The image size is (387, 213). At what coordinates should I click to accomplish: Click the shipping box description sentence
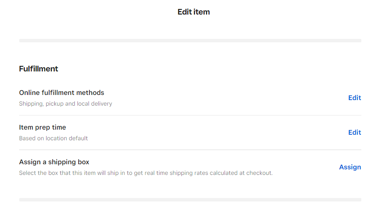pyautogui.click(x=146, y=173)
